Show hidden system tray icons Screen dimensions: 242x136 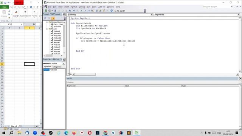(202, 133)
